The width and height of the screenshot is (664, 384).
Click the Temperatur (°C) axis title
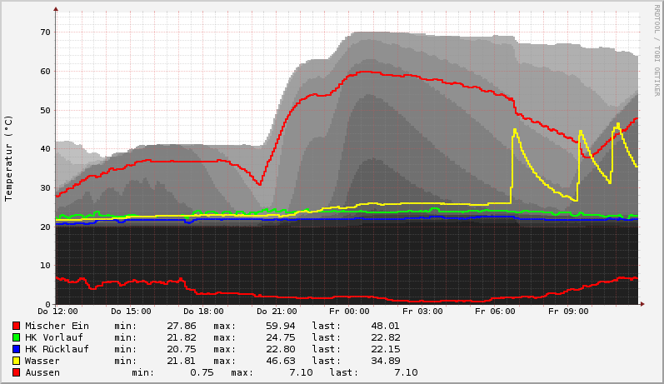[x=9, y=157]
